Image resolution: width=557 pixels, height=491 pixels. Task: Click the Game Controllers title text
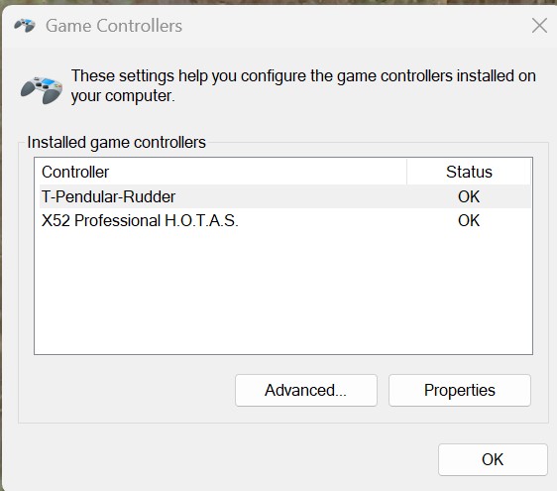click(x=114, y=26)
